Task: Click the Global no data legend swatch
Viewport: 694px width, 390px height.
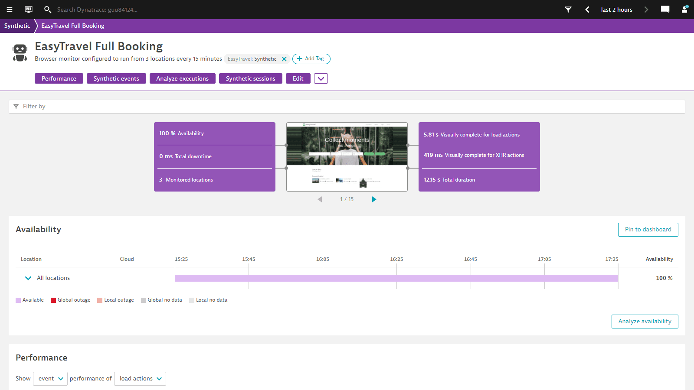Action: tap(144, 300)
